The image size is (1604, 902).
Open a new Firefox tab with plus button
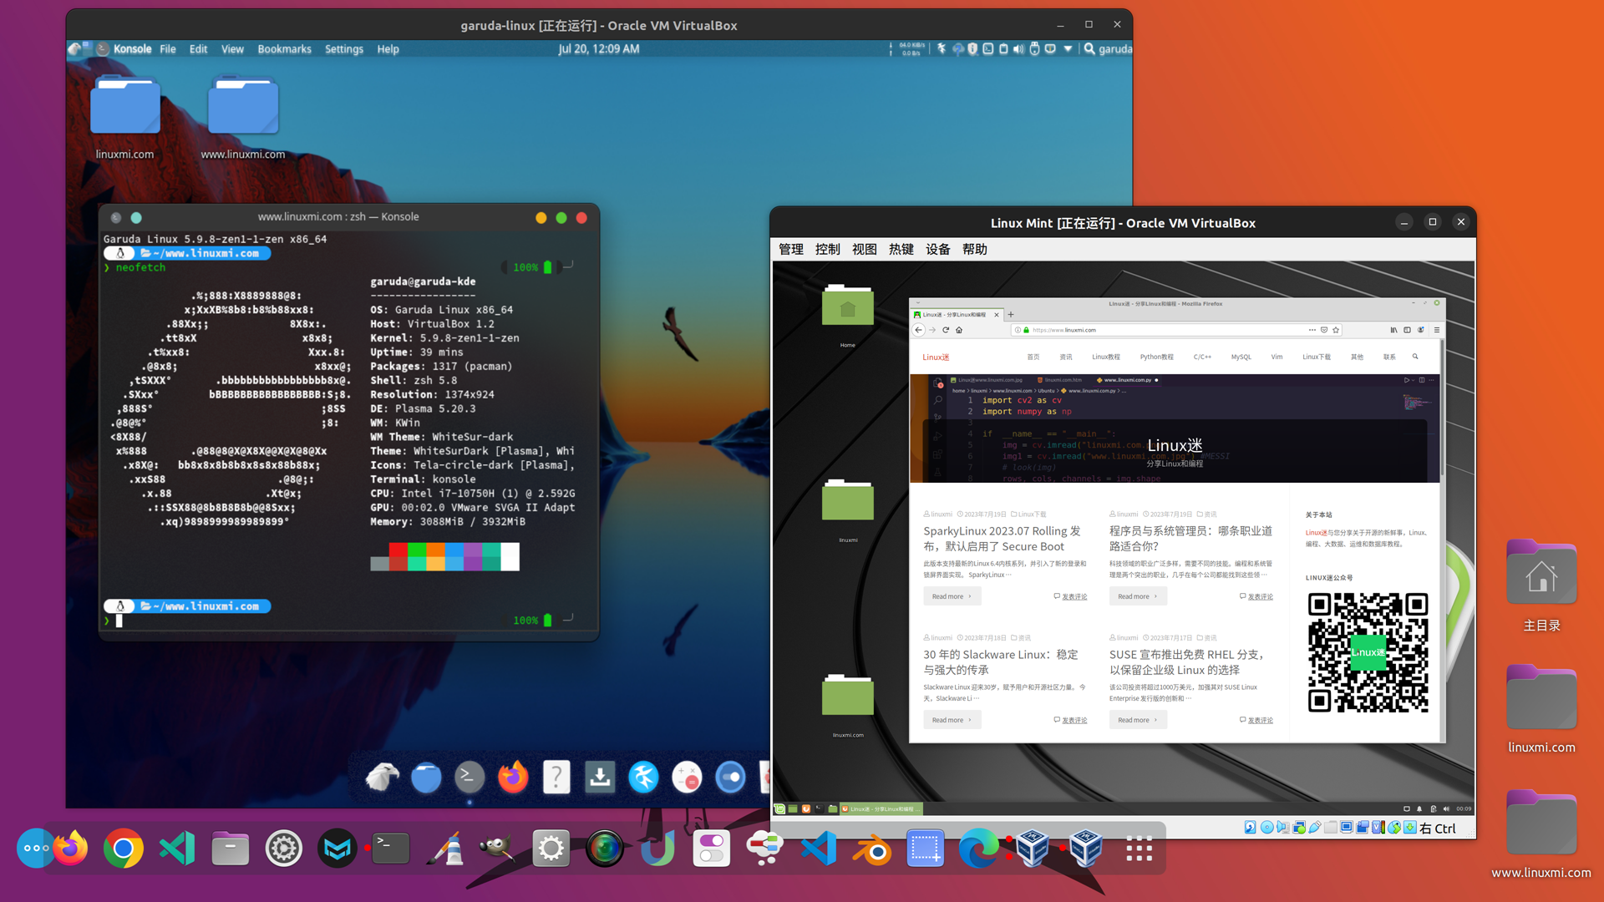click(x=1011, y=315)
